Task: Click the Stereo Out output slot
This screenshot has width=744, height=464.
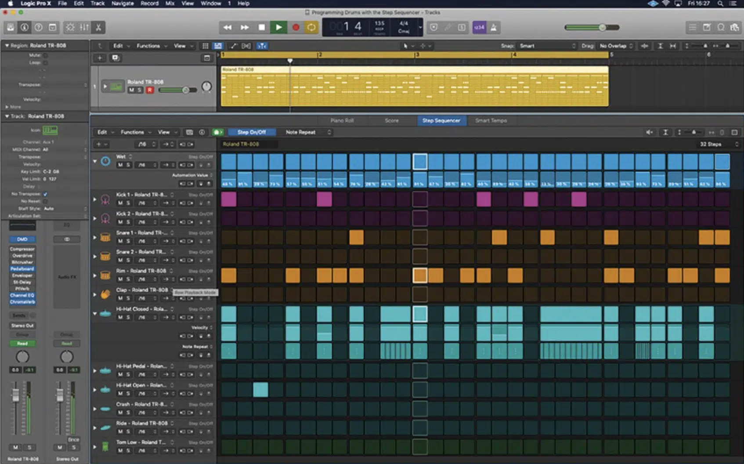Action: pyautogui.click(x=22, y=326)
